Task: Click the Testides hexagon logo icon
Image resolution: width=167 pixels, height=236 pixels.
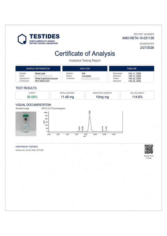Action: pyautogui.click(x=22, y=39)
